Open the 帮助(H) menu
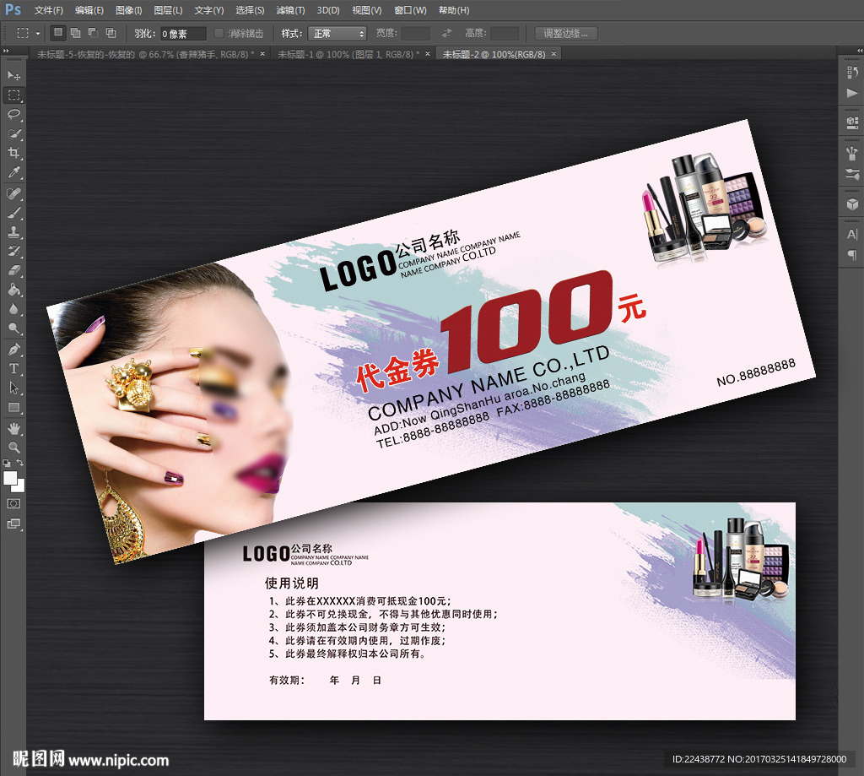The width and height of the screenshot is (864, 776). (x=454, y=10)
